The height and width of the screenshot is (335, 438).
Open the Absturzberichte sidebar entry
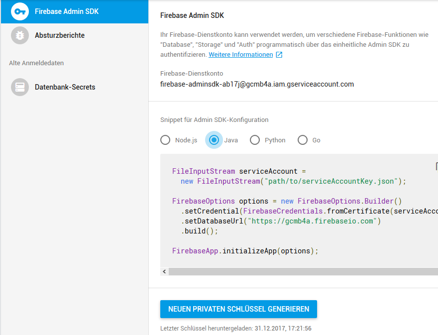[x=60, y=35]
